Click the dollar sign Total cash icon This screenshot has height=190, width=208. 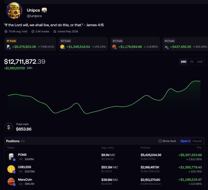(x=9, y=127)
